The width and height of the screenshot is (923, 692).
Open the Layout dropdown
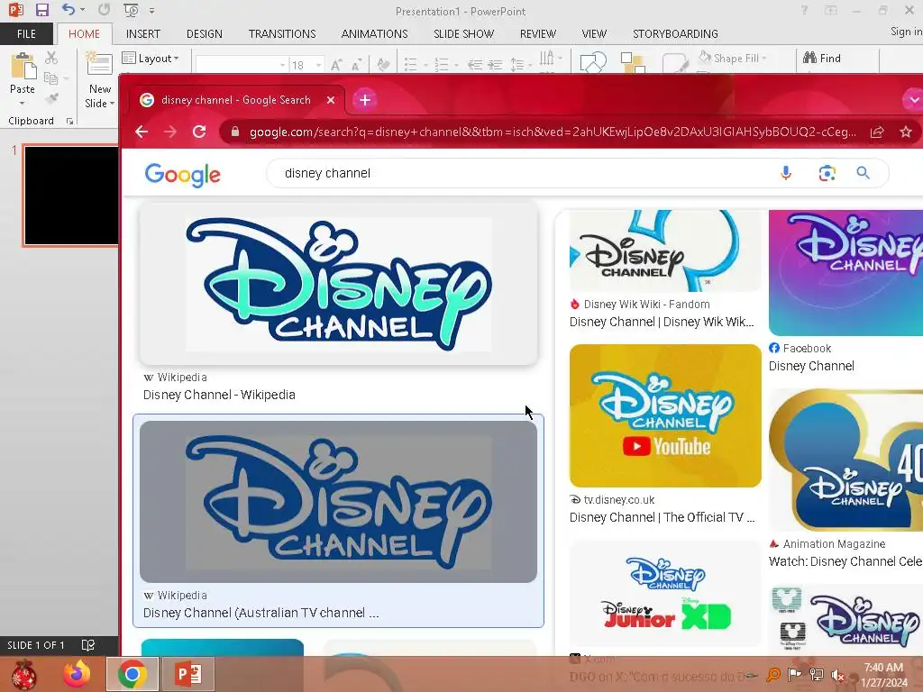coord(151,59)
